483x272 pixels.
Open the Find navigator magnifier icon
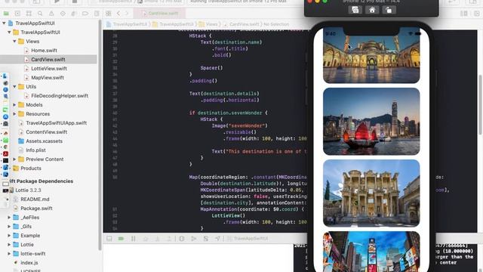pos(40,14)
